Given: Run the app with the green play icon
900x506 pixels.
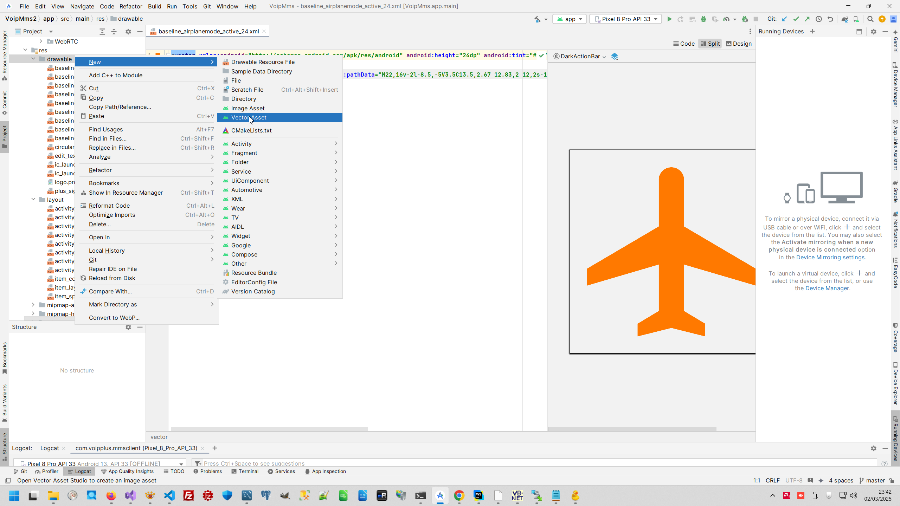Looking at the screenshot, I should coord(669,19).
